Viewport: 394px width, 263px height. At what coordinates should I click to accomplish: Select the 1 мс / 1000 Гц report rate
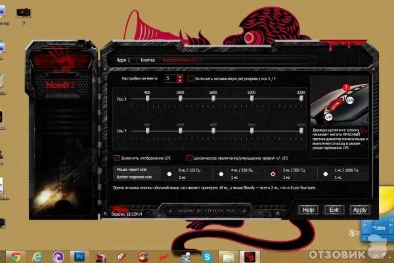pyautogui.click(x=326, y=174)
